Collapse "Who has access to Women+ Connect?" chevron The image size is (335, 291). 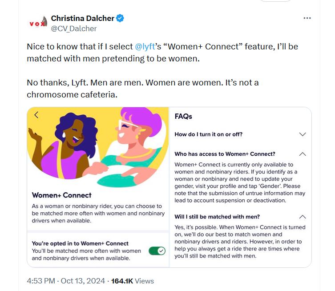coord(303,154)
